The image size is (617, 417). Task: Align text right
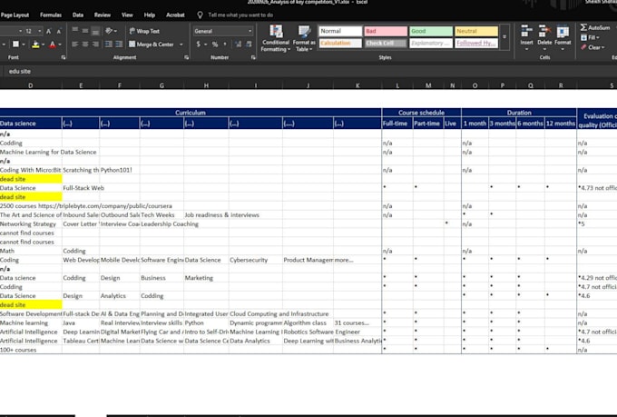pyautogui.click(x=95, y=45)
